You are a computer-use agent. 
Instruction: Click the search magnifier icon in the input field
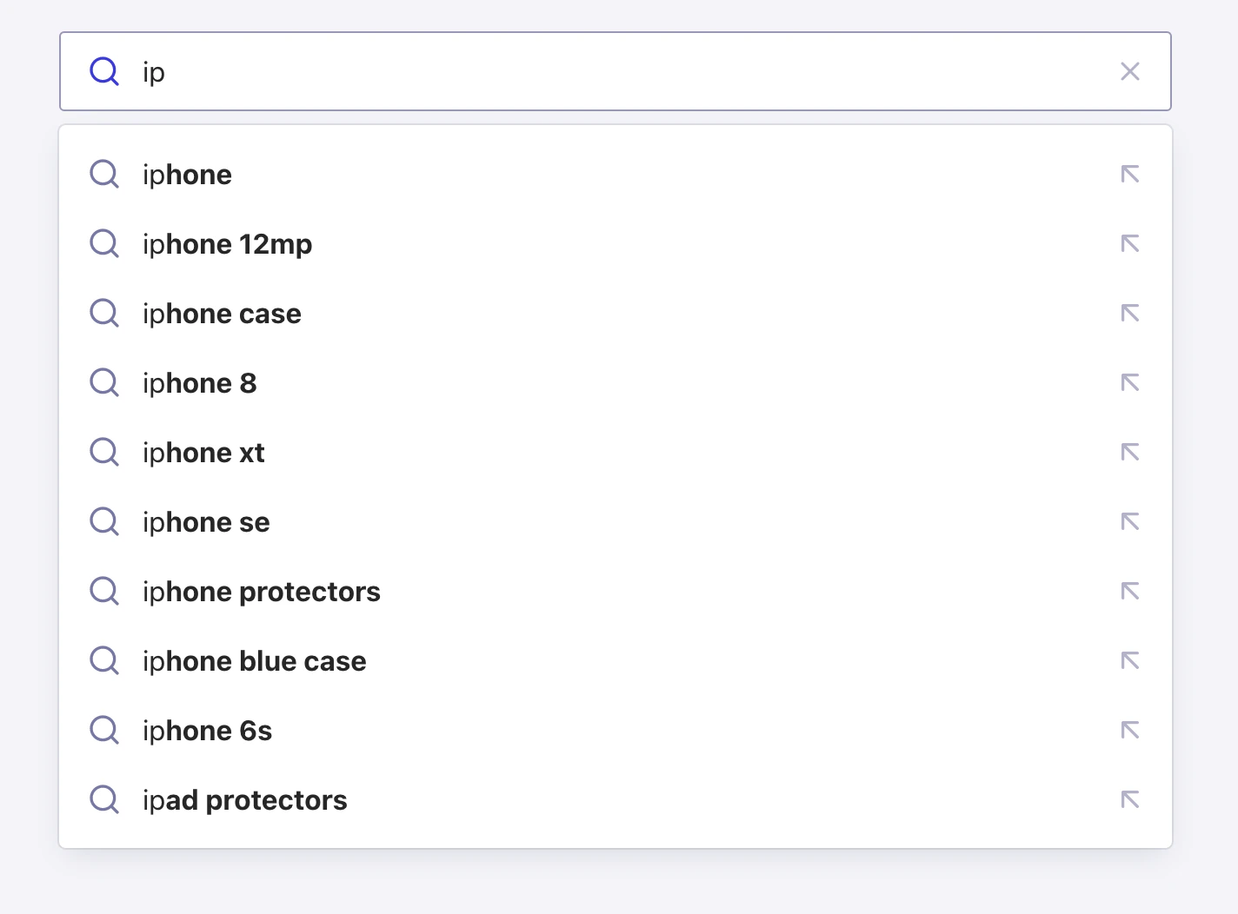103,71
